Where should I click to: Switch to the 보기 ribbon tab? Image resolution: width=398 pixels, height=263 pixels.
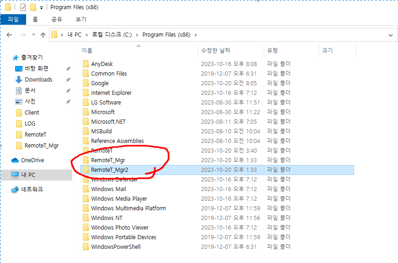point(81,19)
